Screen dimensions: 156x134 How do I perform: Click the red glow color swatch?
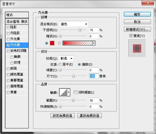coord(52,43)
